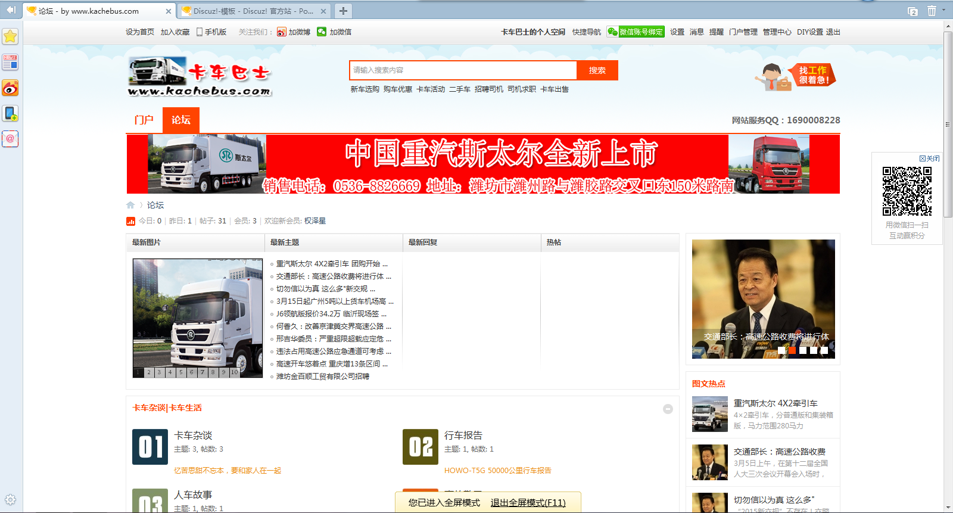The width and height of the screenshot is (953, 513).
Task: Collapse the 卡车杂谈|卡车生活 section
Action: [x=668, y=409]
